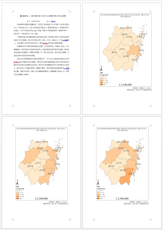The image size is (163, 230).
Task: Click the '11 - 50' legend swatch on 2020.01.28 map
Action: pyautogui.click(x=98, y=193)
